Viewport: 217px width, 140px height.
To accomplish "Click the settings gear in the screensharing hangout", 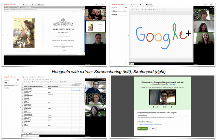I will click(97, 5).
